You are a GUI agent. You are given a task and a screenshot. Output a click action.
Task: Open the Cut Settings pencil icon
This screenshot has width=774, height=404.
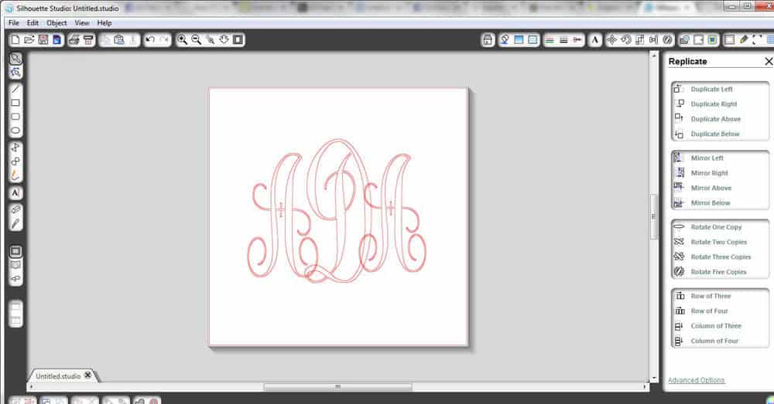click(743, 40)
